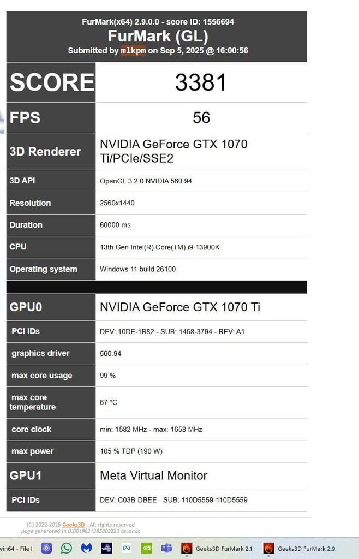This screenshot has height=559, width=359.
Task: Open the Geeks3D link in the footer
Action: point(73,525)
